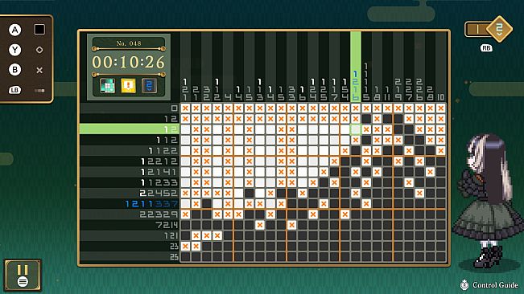Click the single 4 column clue

(228, 97)
